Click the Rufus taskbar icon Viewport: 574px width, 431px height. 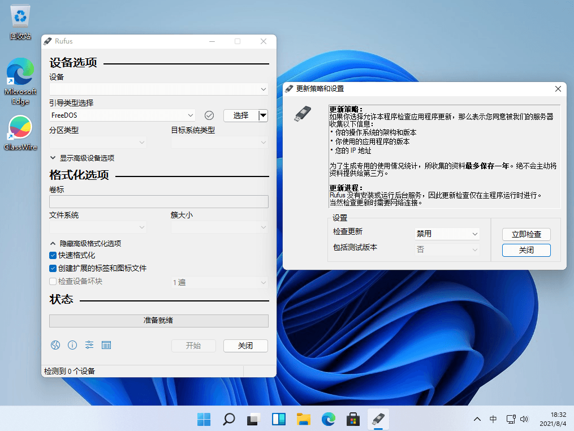point(378,419)
